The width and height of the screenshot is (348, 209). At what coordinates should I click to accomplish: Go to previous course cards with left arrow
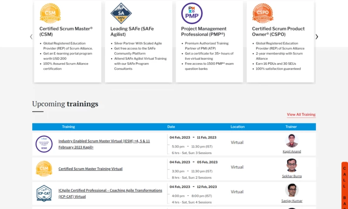coord(31,37)
